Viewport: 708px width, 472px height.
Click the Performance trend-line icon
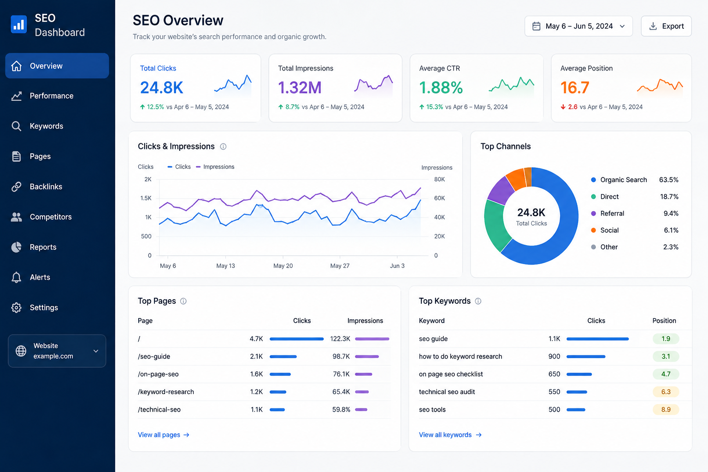click(x=17, y=96)
